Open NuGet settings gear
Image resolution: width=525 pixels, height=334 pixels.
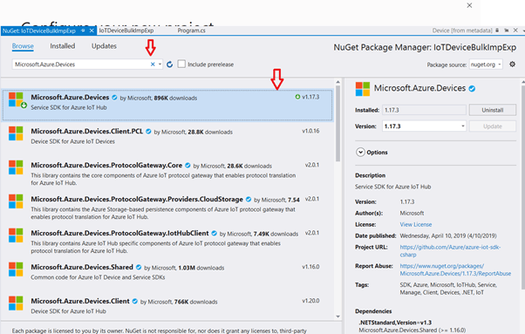coord(512,64)
